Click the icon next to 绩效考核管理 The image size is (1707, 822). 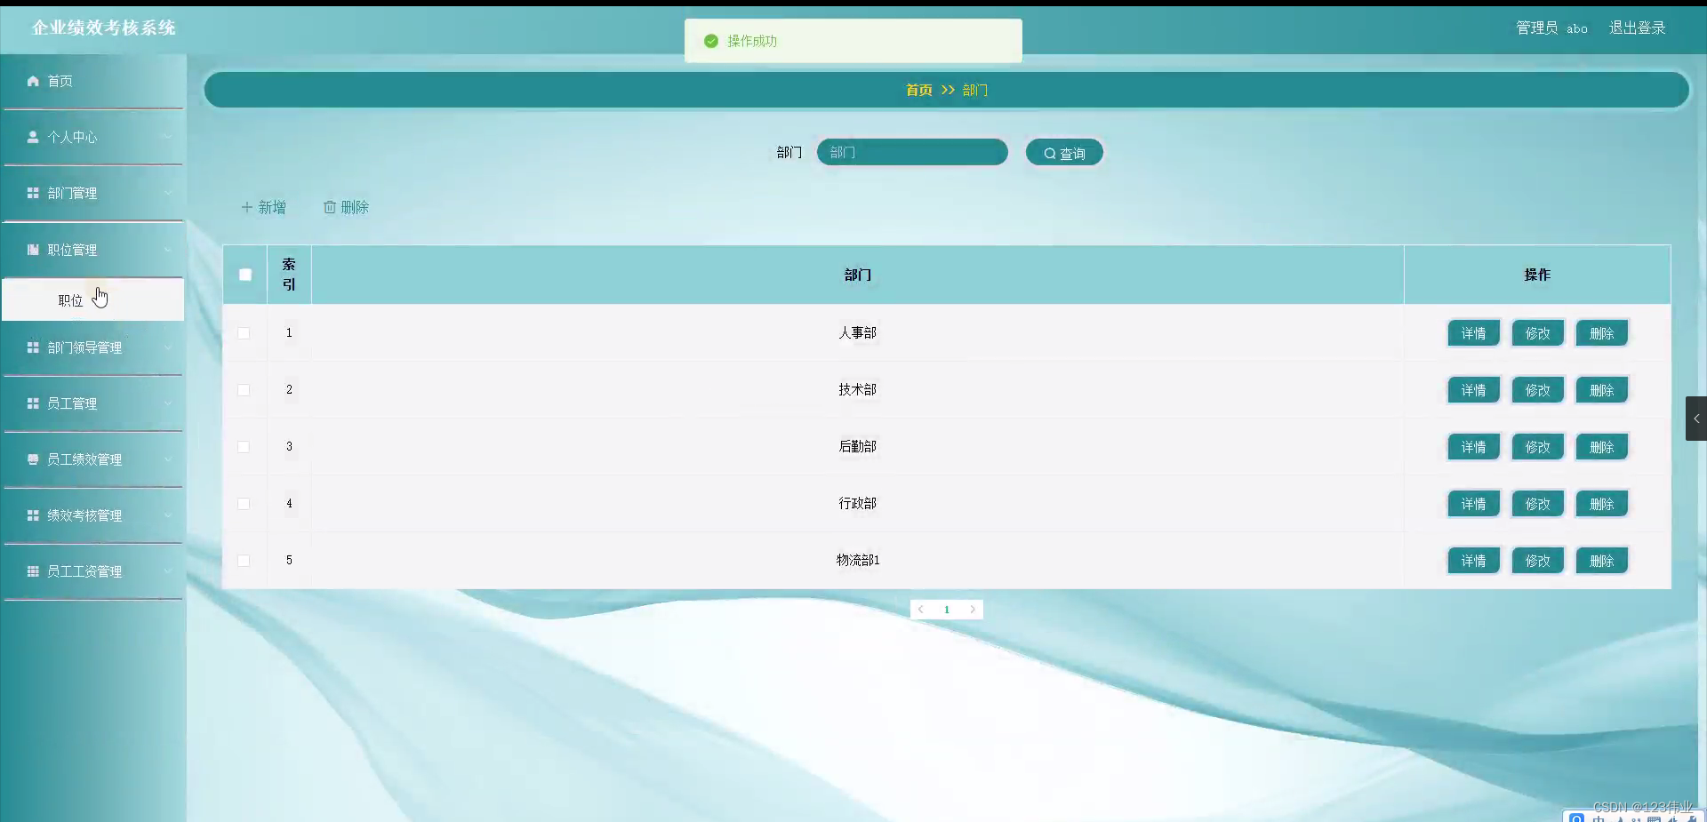point(33,515)
